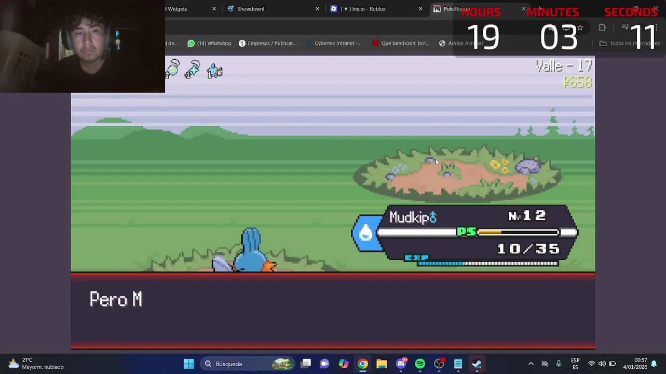Viewport: 666px width, 374px height.
Task: Open the Windows Start menu
Action: [x=189, y=364]
